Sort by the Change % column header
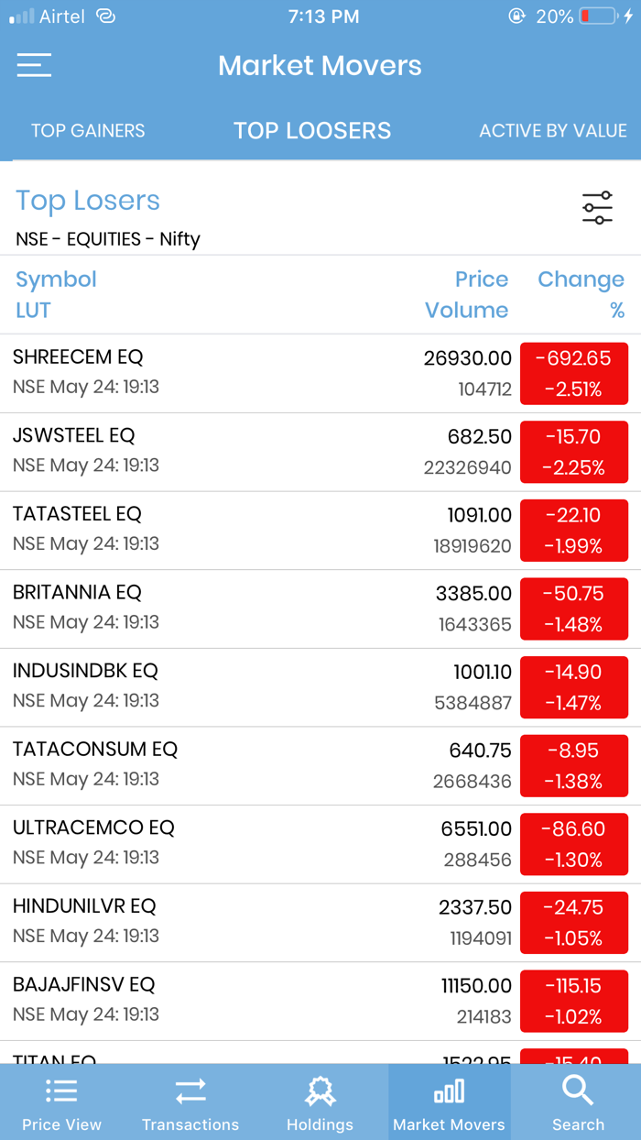The height and width of the screenshot is (1140, 641). coord(581,293)
